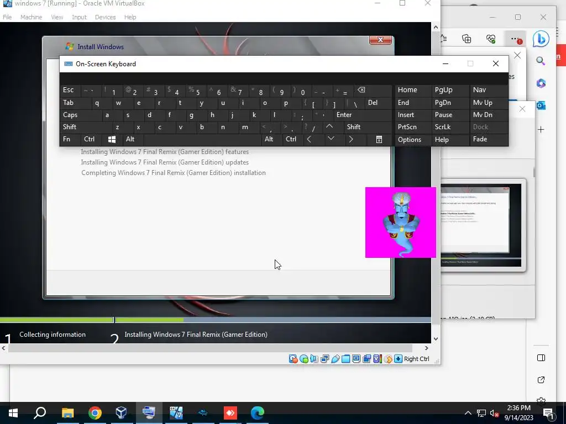The width and height of the screenshot is (566, 424).
Task: Click the left arrow key on On-Screen Keyboard
Action: click(309, 139)
